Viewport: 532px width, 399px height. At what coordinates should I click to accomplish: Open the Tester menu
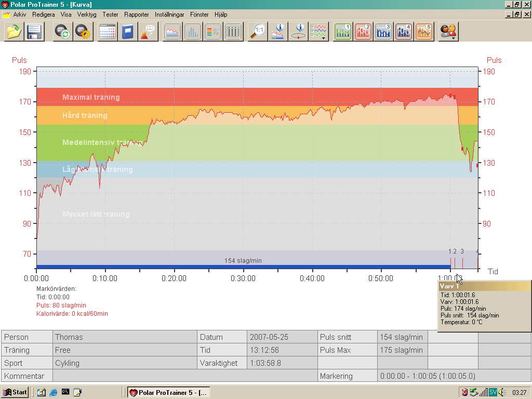pos(110,15)
